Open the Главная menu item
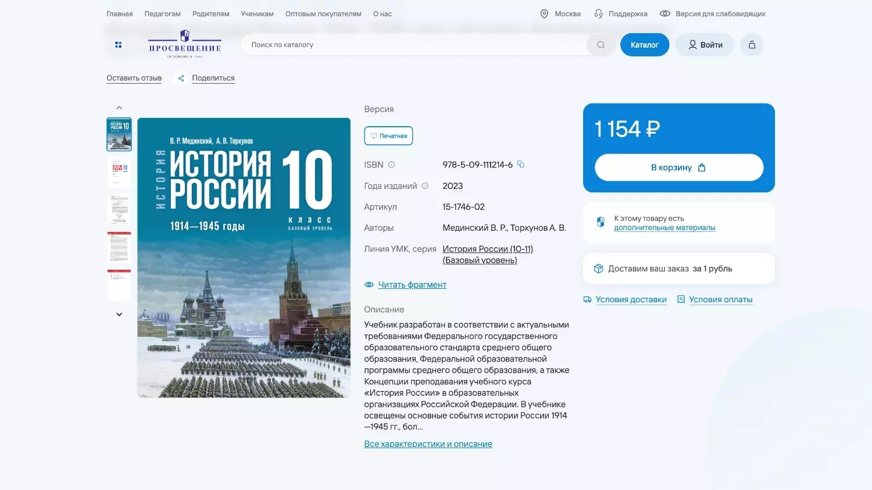Image resolution: width=872 pixels, height=490 pixels. pos(119,14)
